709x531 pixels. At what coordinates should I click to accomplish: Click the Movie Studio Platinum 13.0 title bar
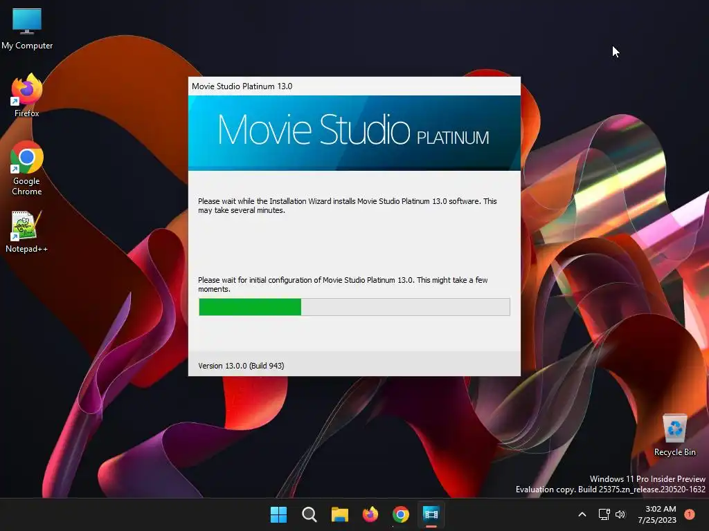[354, 86]
